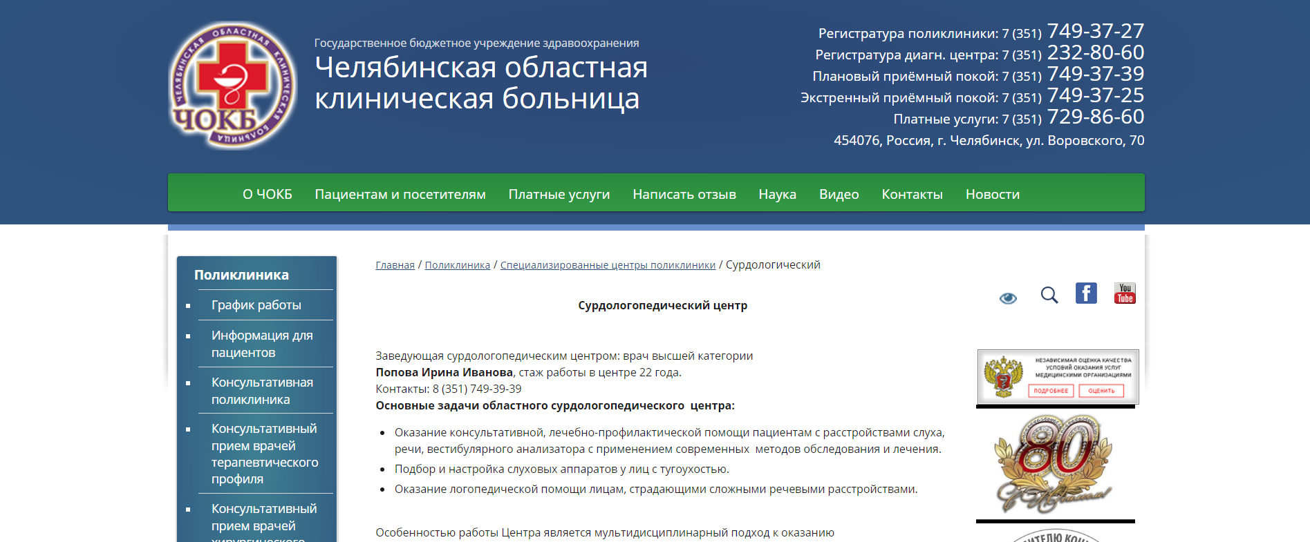Screen dimensions: 1310x542
Task: Open the терапевтического профиля sidebar link
Action: tap(265, 454)
